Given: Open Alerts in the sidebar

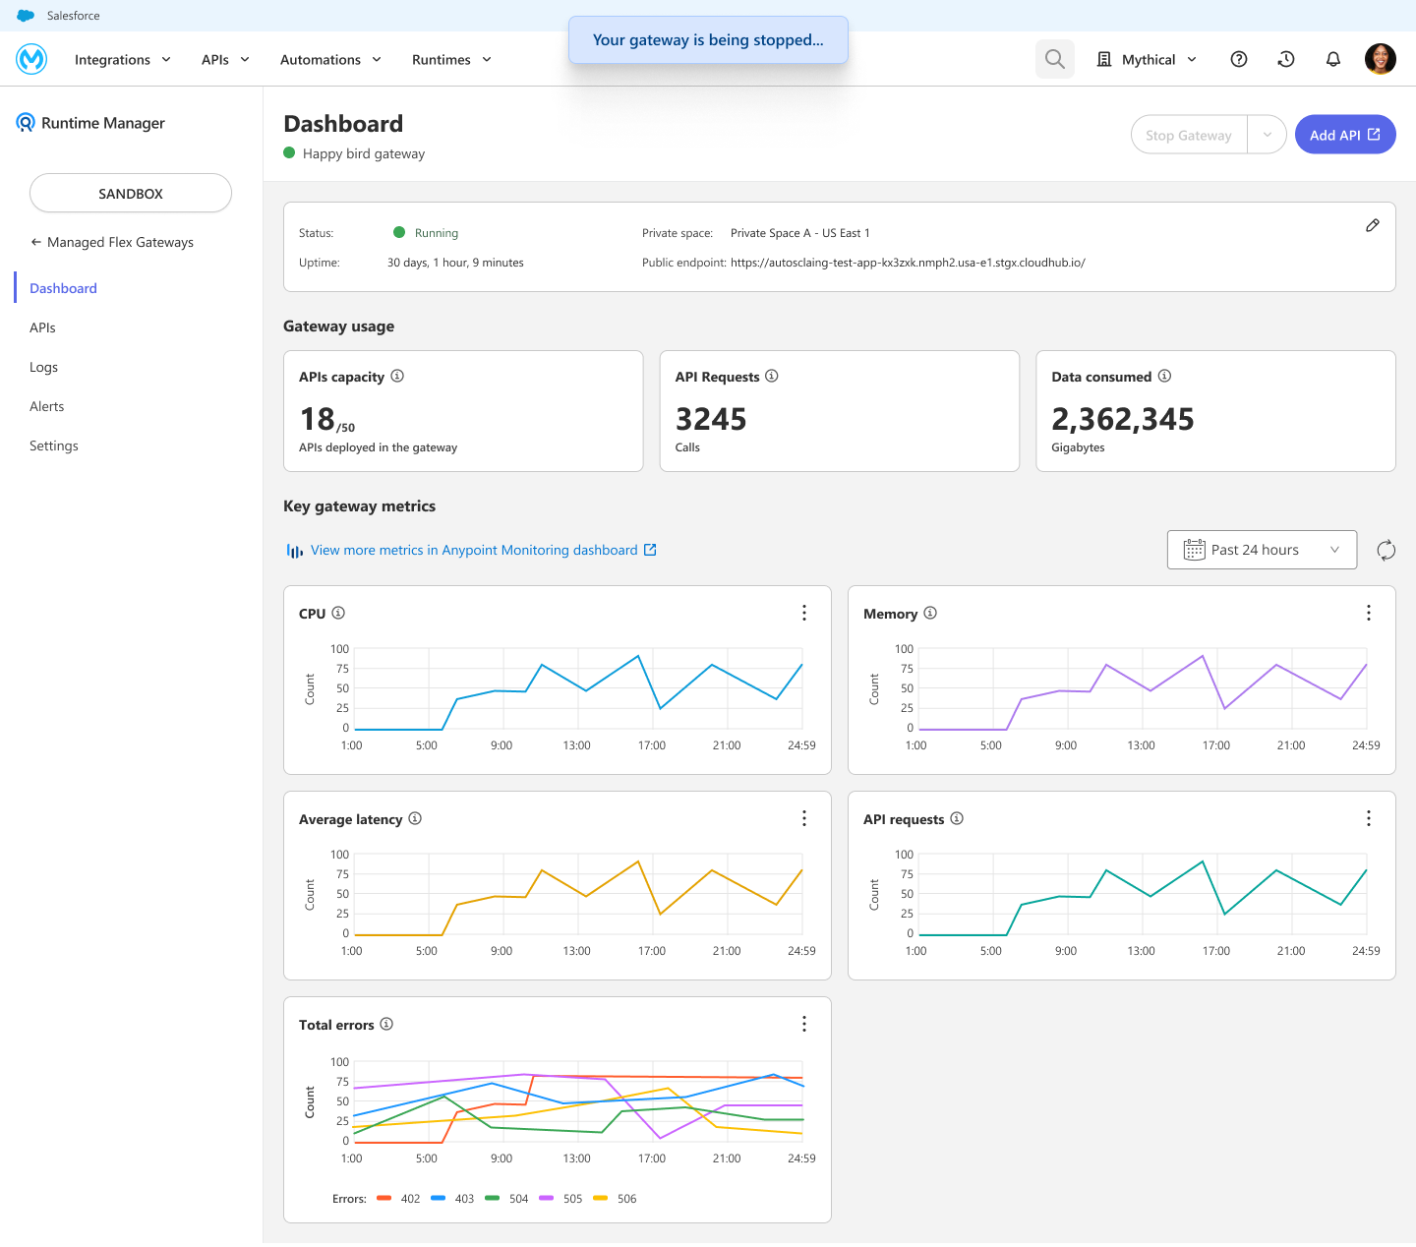Looking at the screenshot, I should click(46, 406).
